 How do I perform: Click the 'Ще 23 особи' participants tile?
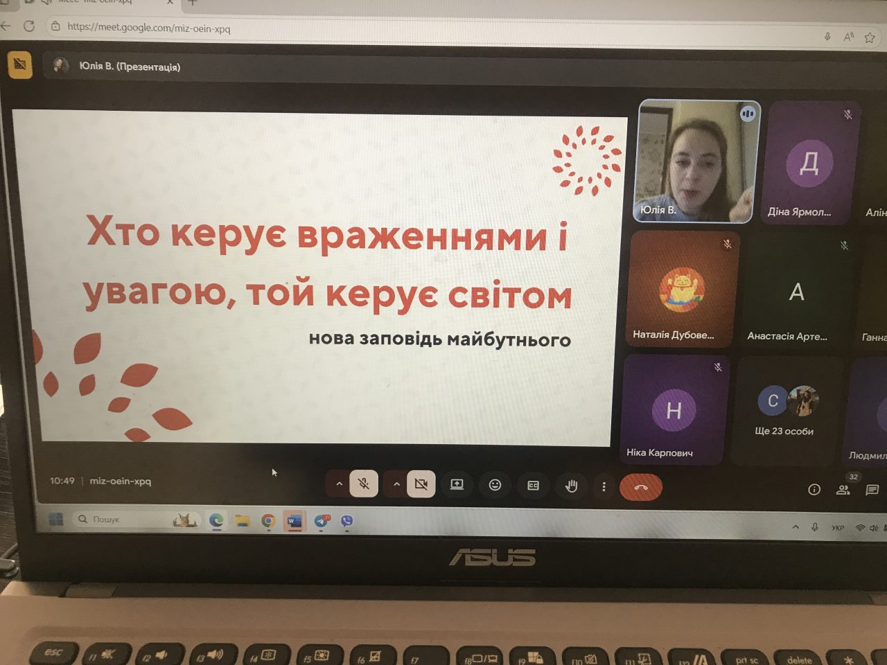(x=785, y=410)
